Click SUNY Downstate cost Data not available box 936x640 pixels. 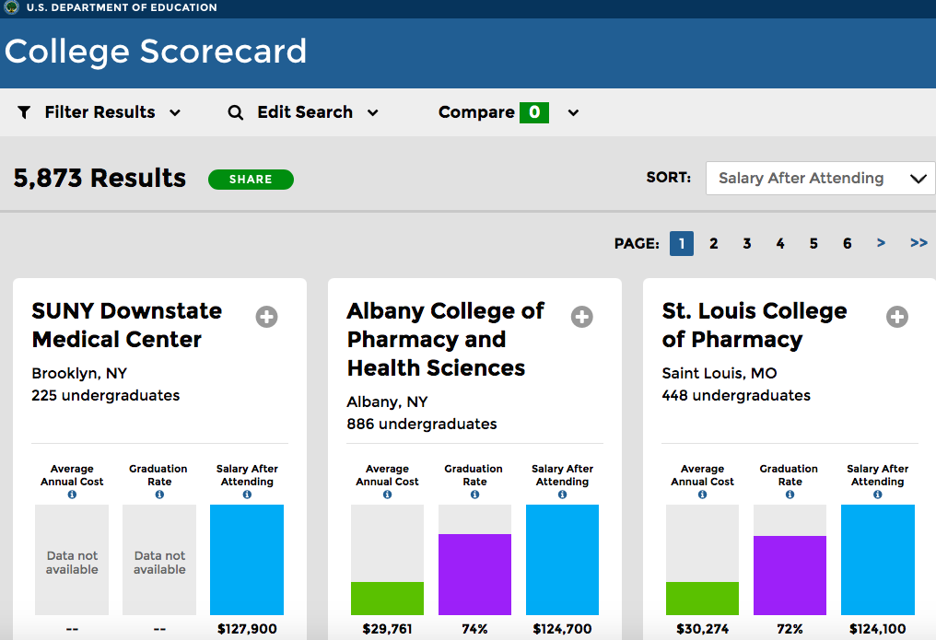(72, 560)
